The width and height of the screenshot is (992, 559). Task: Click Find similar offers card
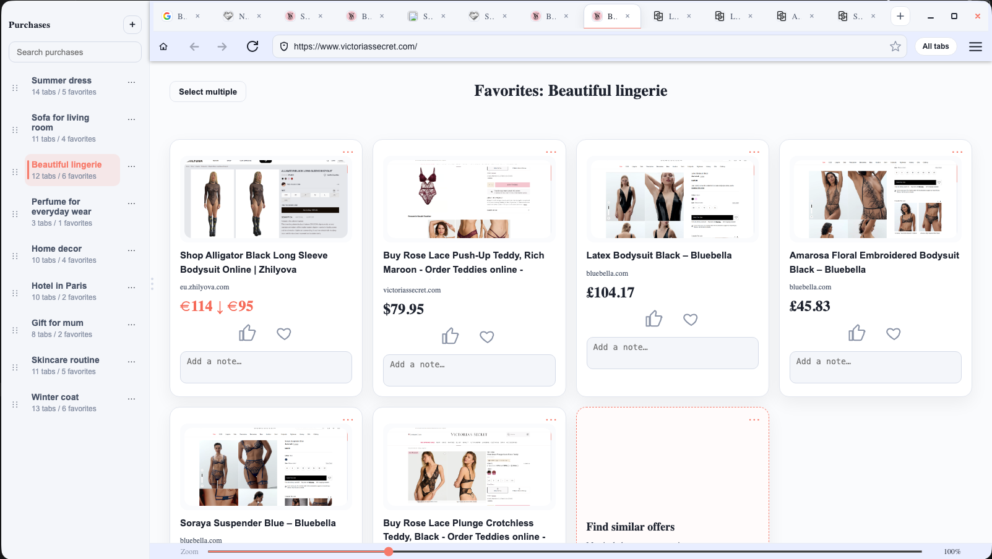click(x=673, y=475)
